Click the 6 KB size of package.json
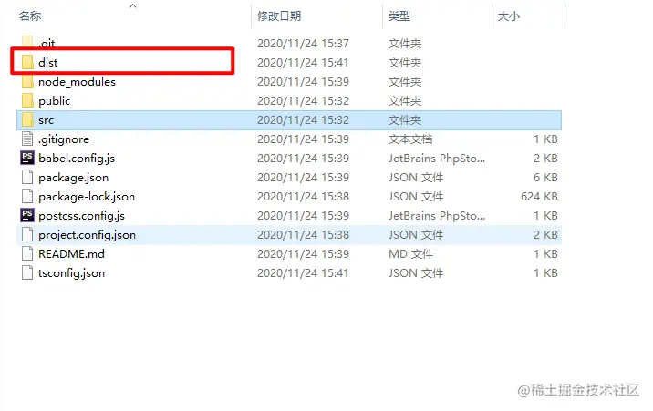Image resolution: width=653 pixels, height=411 pixels. [x=545, y=177]
